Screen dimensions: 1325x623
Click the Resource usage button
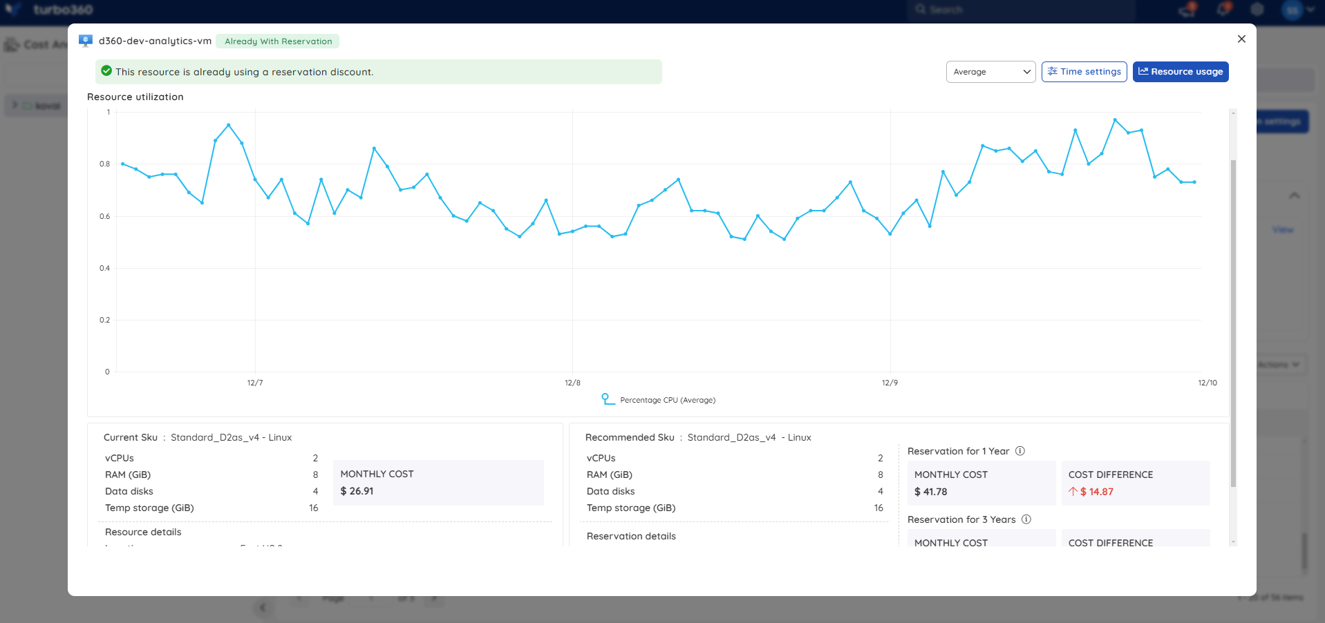pos(1181,72)
